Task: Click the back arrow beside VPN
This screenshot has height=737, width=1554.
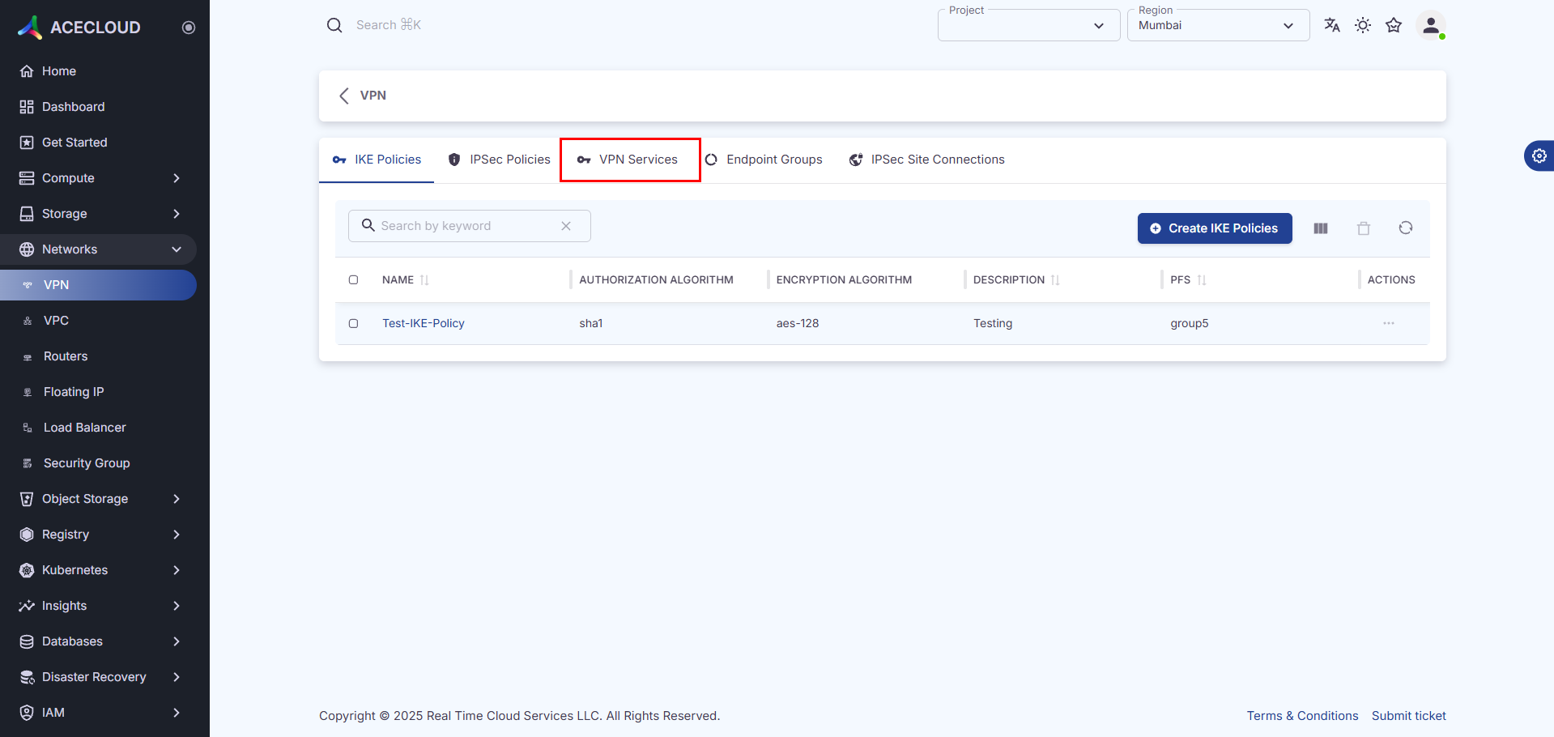Action: click(x=344, y=96)
